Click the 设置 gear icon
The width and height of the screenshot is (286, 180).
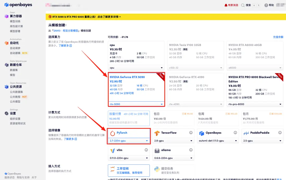tap(7, 113)
